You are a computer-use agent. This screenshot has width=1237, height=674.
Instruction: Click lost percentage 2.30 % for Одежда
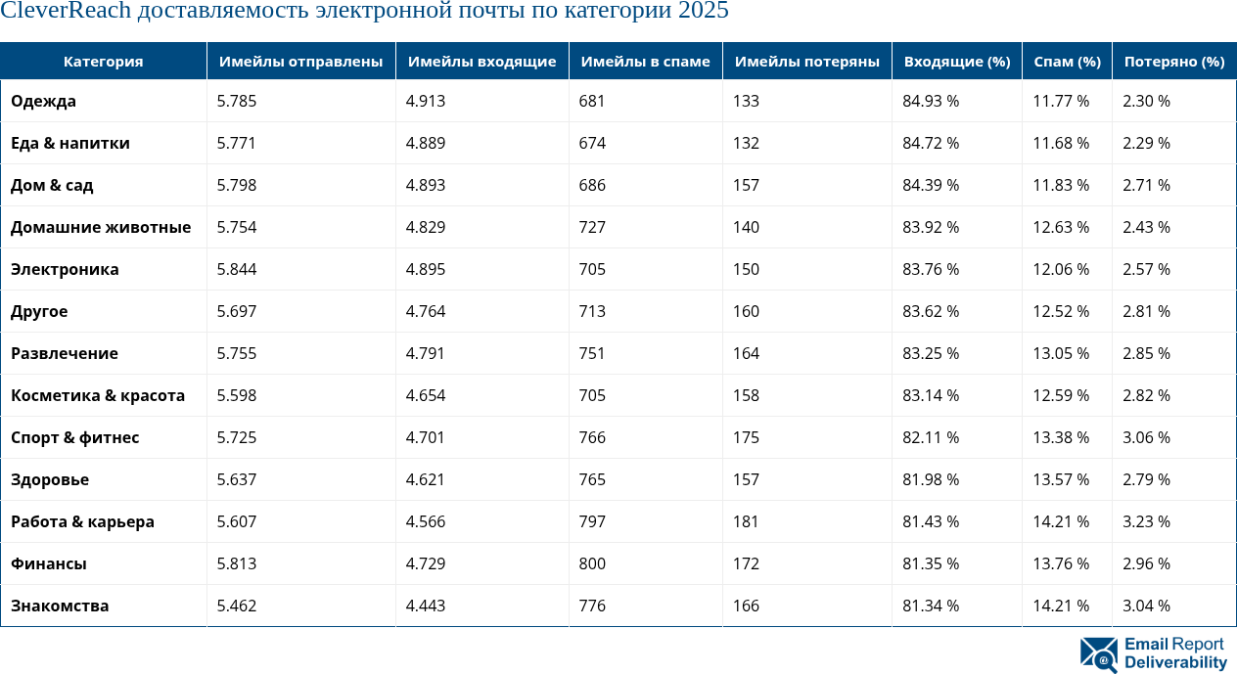coord(1147,101)
